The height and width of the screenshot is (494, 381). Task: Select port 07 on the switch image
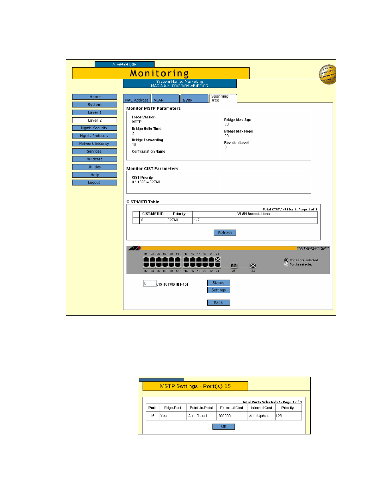click(x=165, y=260)
